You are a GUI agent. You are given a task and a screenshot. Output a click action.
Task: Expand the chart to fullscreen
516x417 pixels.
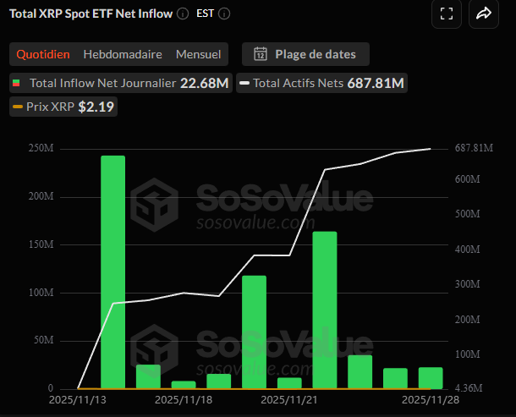click(446, 14)
